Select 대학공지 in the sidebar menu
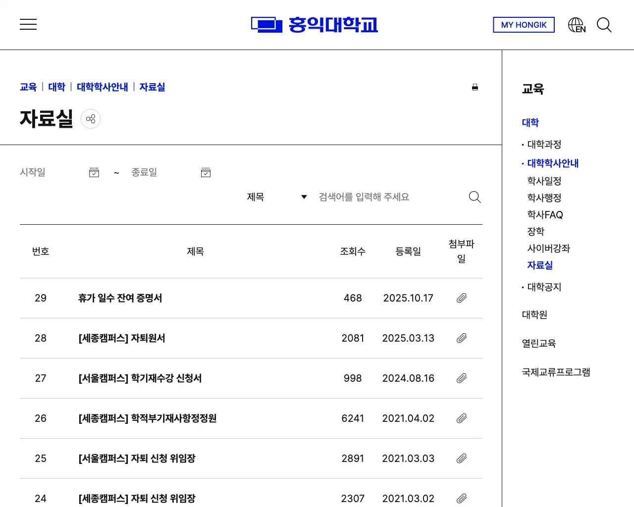 point(543,287)
